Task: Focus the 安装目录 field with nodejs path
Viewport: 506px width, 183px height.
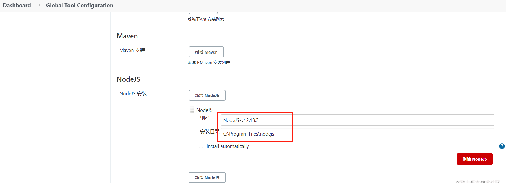Action: (357, 134)
